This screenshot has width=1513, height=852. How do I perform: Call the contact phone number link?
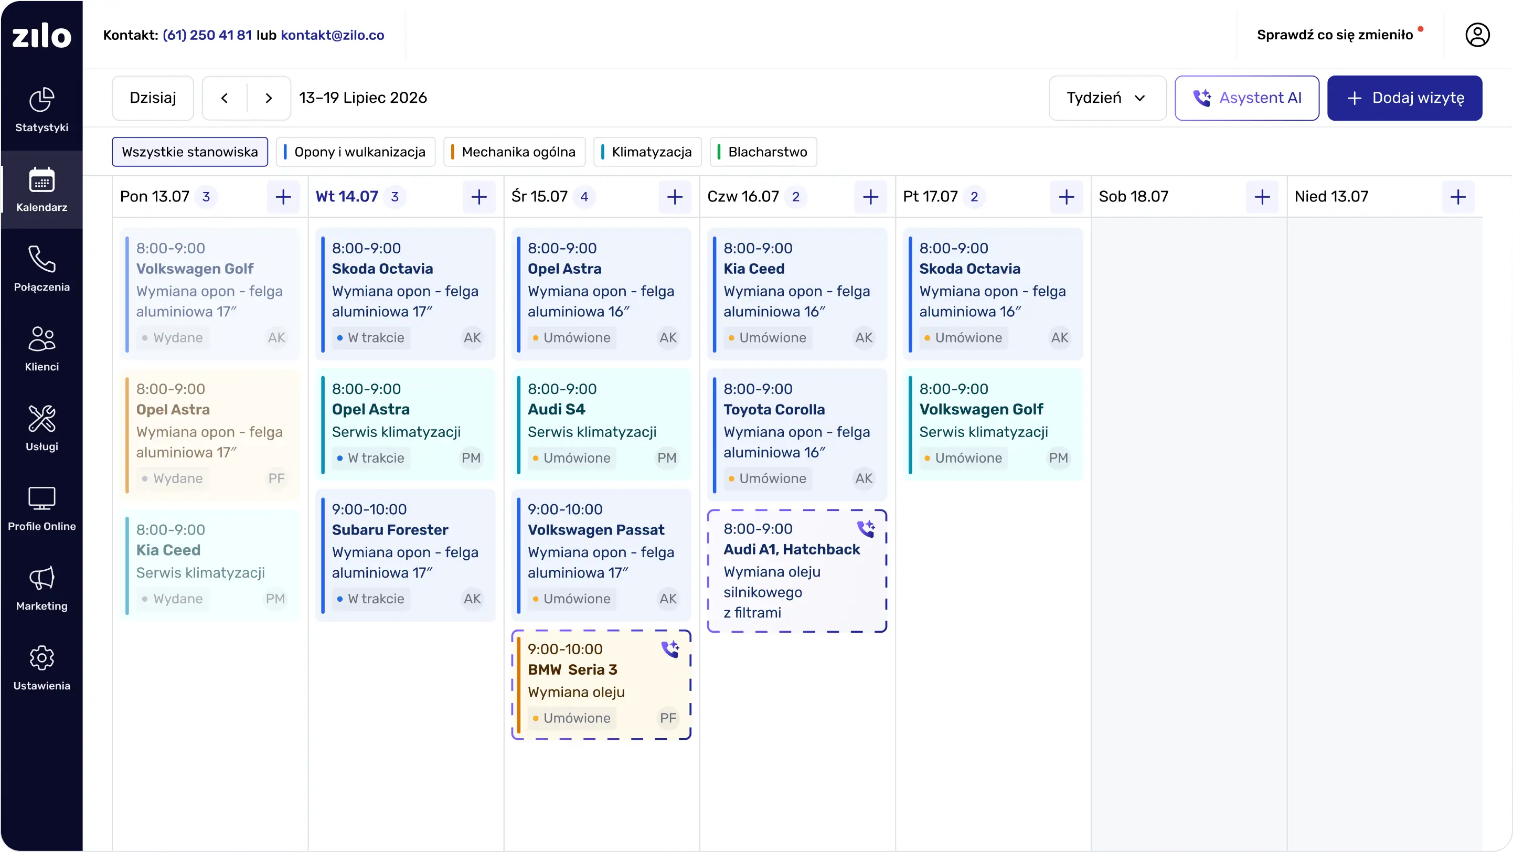207,35
